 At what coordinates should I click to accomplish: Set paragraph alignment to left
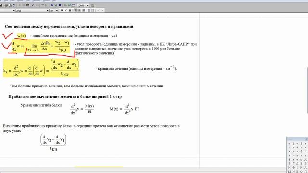[x=76, y=11]
